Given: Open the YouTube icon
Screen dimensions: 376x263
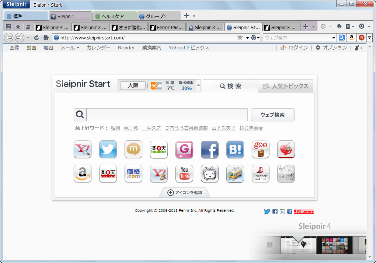Looking at the screenshot, I should (x=184, y=173).
